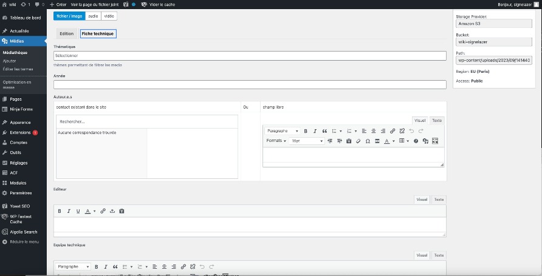Align center in the Auteur.e.s editor
Viewport: 542px width, 276px height.
(372, 131)
